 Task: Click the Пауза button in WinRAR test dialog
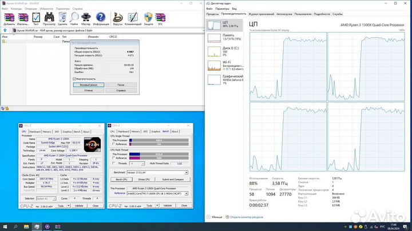pyautogui.click(x=121, y=85)
